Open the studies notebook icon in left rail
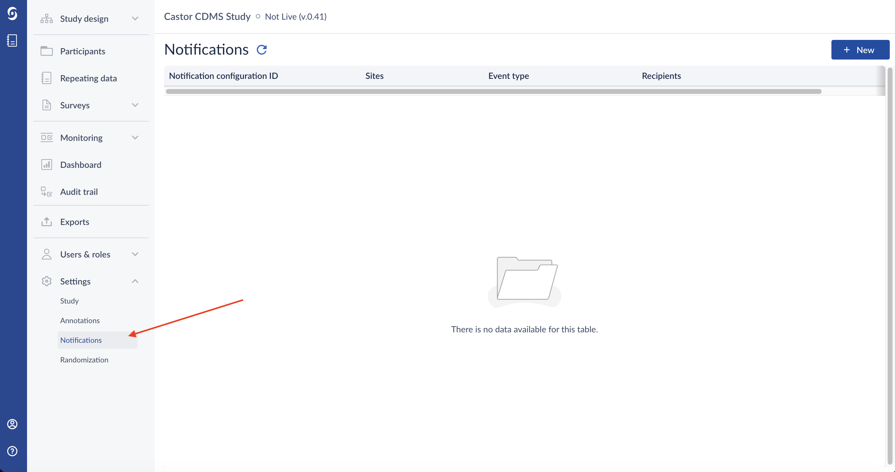Screen dimensions: 895x472 coord(13,41)
